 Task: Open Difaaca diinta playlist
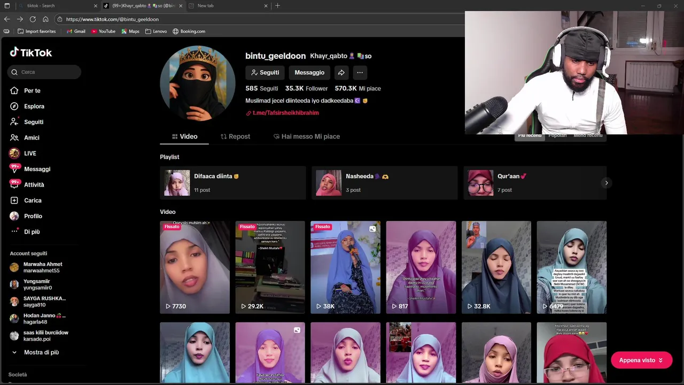pyautogui.click(x=233, y=183)
